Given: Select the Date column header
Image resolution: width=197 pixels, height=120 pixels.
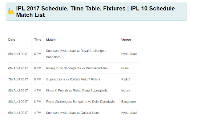Looking at the screenshot, I should click(12, 40).
